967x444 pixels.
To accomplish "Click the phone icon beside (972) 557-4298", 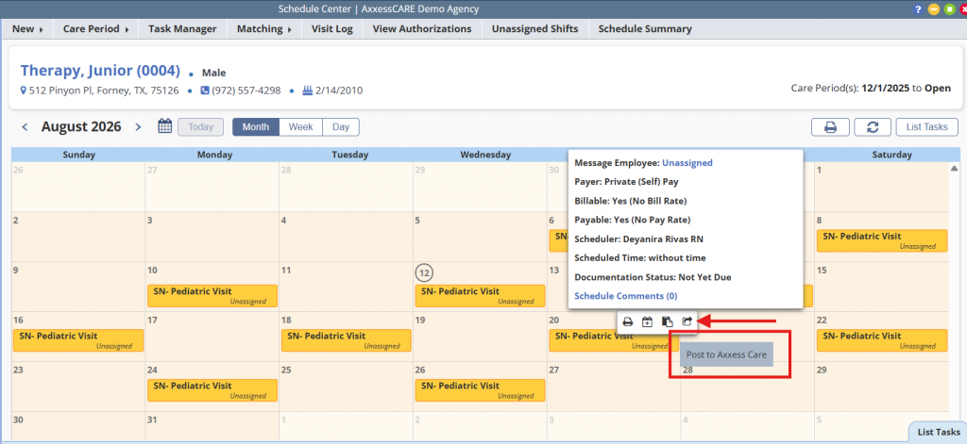I will click(205, 90).
